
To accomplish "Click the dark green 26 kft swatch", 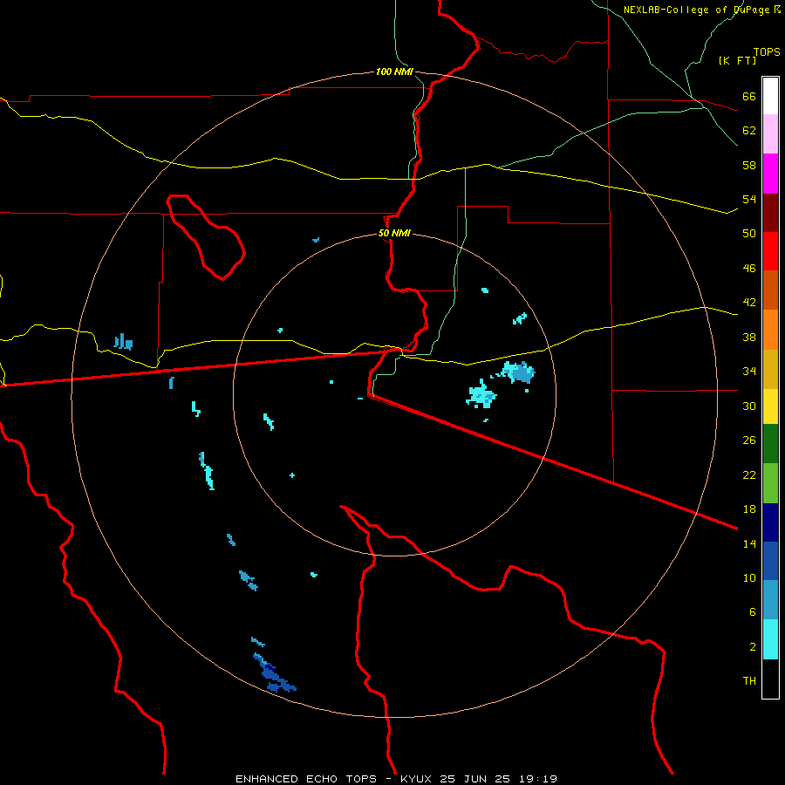I will pos(770,444).
